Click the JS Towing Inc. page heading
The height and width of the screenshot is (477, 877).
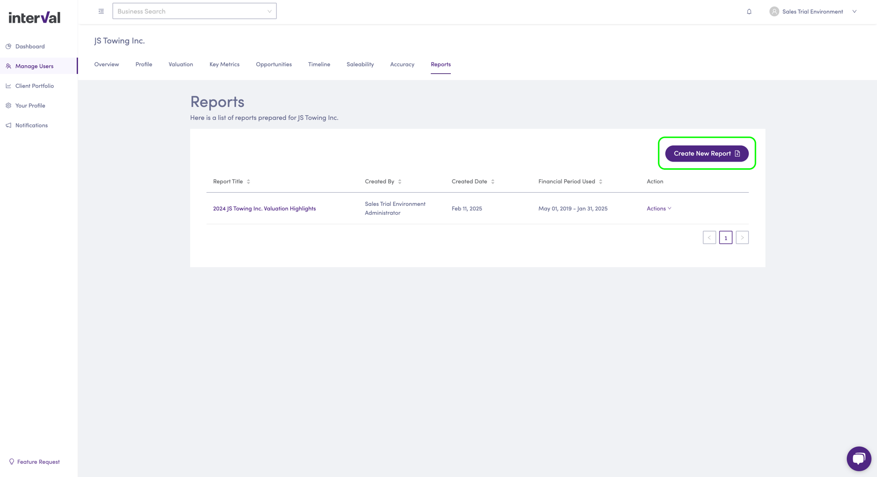coord(119,40)
